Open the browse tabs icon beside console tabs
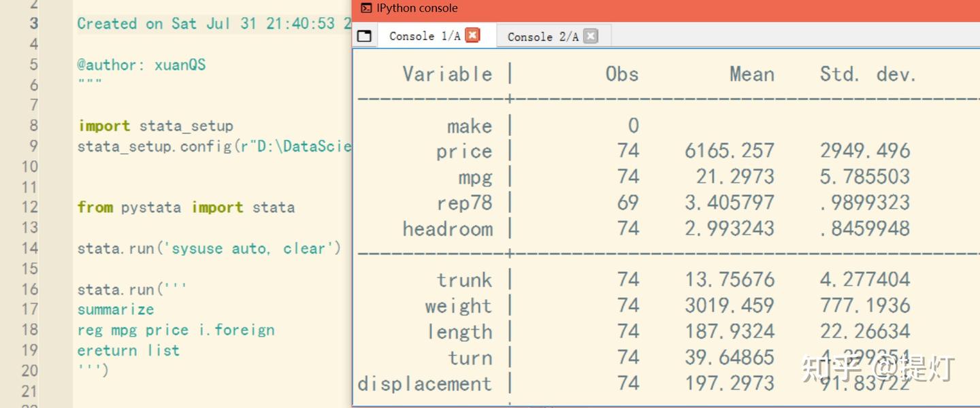This screenshot has height=408, width=980. click(x=364, y=35)
